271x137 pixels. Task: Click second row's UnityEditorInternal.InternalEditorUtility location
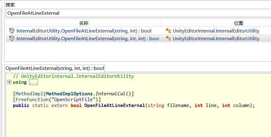coord(216,38)
